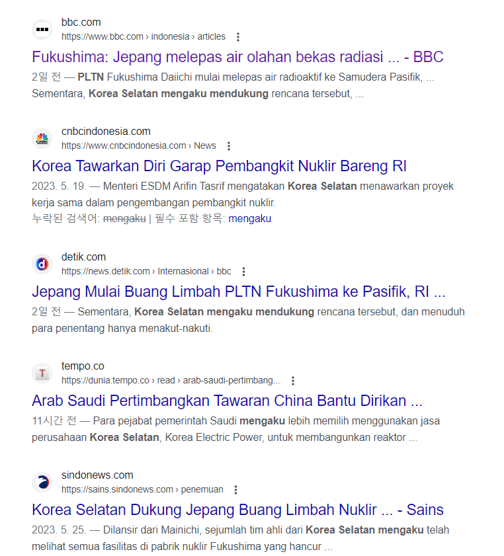Open three-dot menu for cnbcindonesia.com result

(229, 146)
